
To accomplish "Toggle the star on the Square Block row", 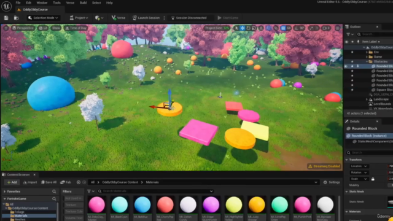I will tap(352, 90).
